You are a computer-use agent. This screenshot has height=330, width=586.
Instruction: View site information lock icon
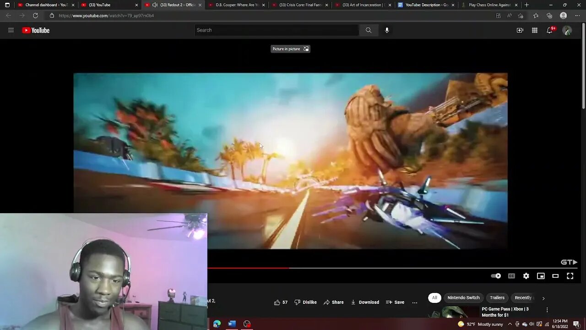tap(52, 16)
